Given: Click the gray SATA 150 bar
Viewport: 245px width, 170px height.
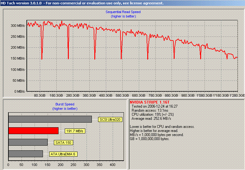Looking at the screenshot, I should (28, 142).
